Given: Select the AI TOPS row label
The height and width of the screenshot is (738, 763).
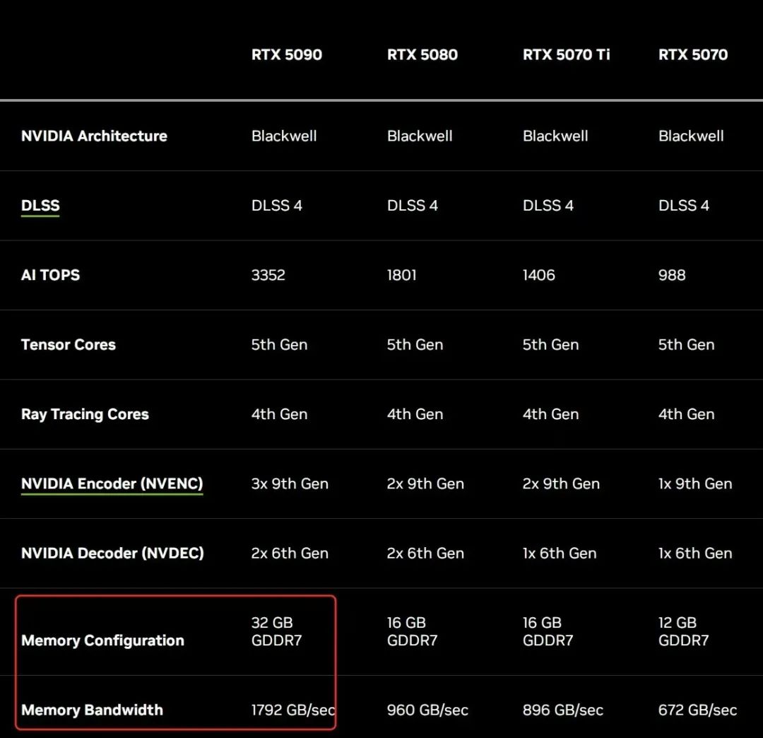Looking at the screenshot, I should pyautogui.click(x=50, y=275).
